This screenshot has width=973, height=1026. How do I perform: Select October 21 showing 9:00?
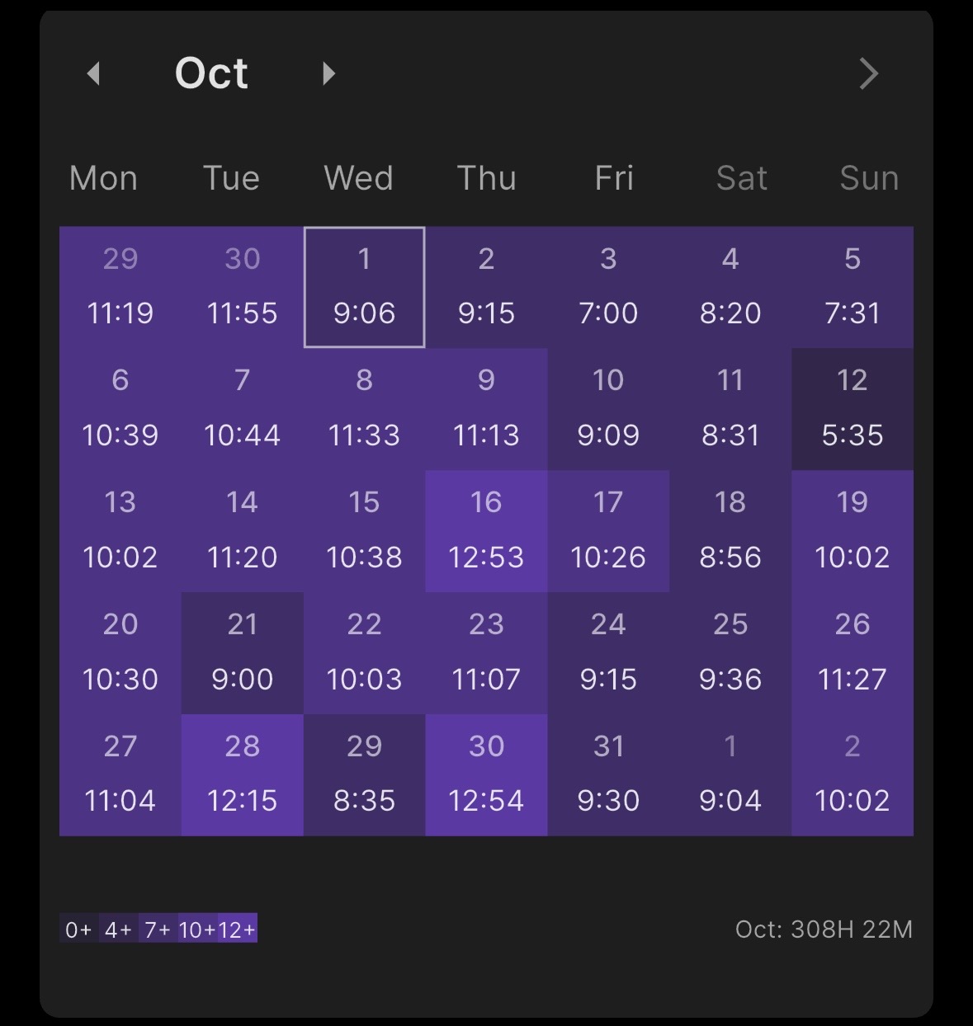pos(242,652)
